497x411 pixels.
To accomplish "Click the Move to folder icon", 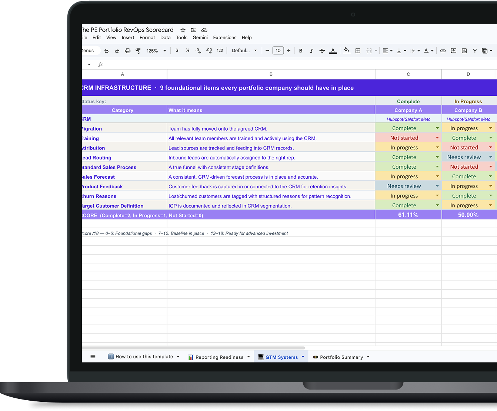I will [194, 30].
